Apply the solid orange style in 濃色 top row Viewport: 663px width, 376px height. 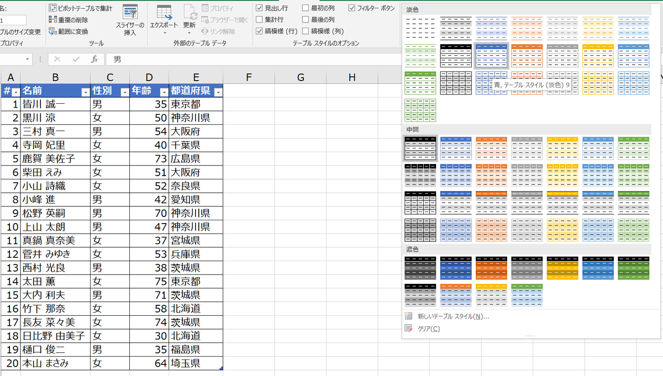click(x=491, y=268)
